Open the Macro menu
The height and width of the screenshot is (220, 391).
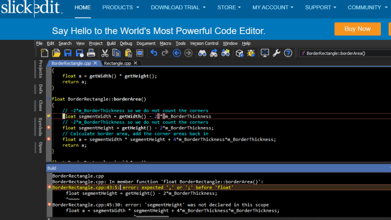click(x=165, y=44)
